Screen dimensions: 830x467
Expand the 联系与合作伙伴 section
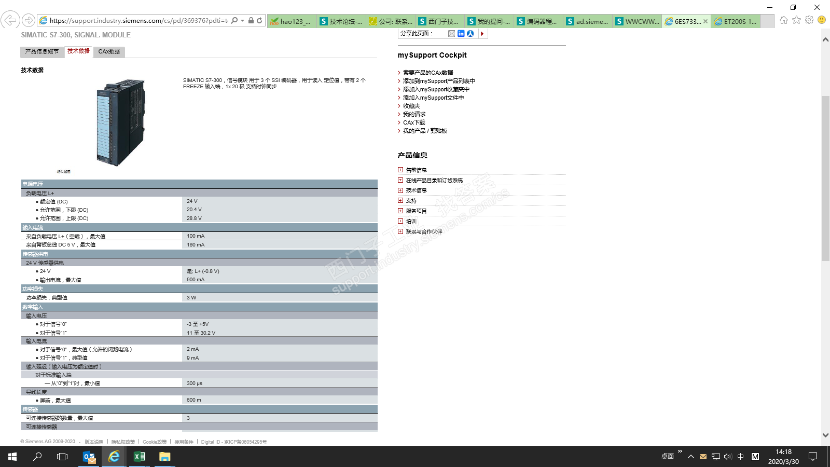tap(400, 231)
